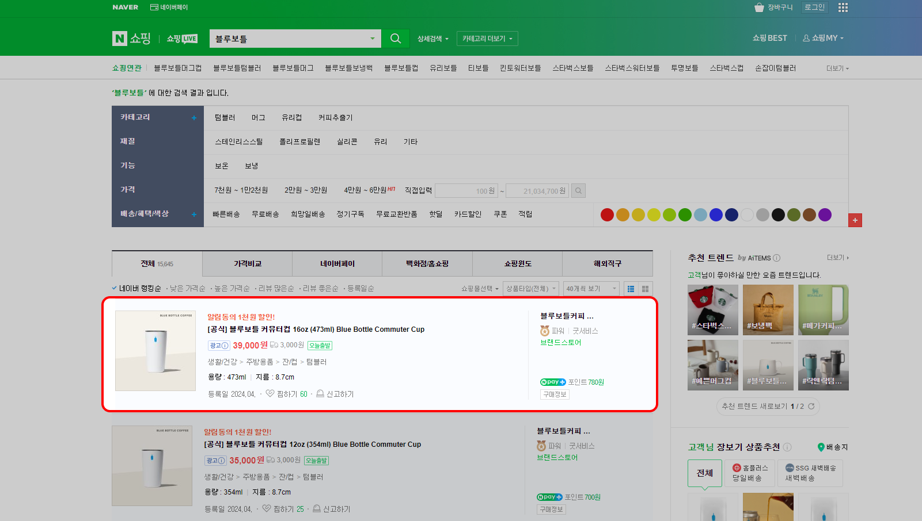Switch to 쇼핑윈도 tab
The width and height of the screenshot is (922, 521).
(518, 264)
